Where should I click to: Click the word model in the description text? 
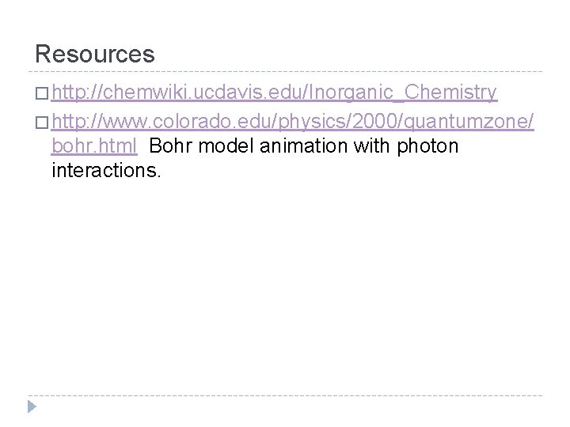226,146
